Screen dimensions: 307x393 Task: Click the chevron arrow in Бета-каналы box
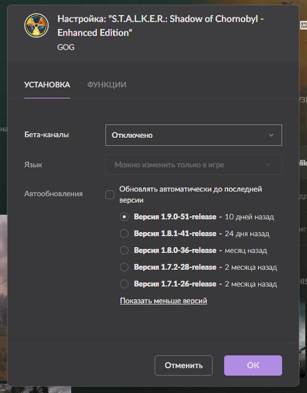click(271, 135)
